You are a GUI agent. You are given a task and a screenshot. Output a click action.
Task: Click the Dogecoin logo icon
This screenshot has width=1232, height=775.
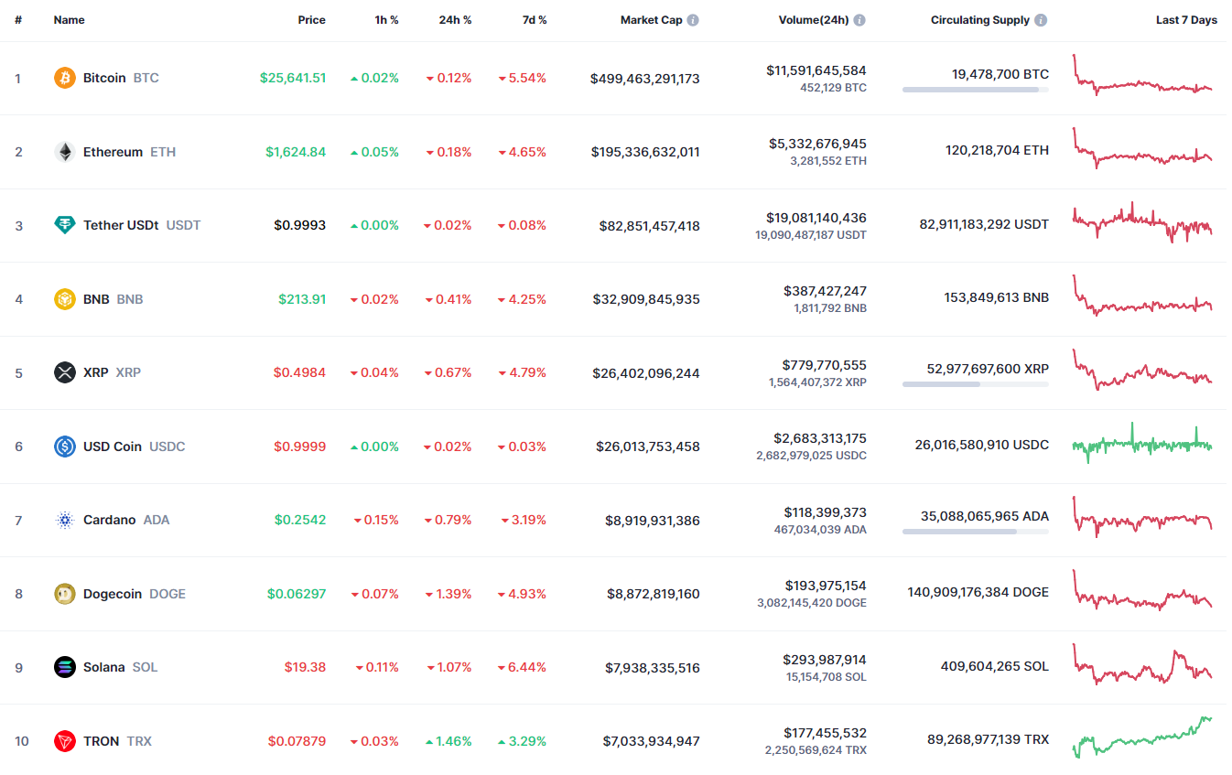(x=64, y=594)
